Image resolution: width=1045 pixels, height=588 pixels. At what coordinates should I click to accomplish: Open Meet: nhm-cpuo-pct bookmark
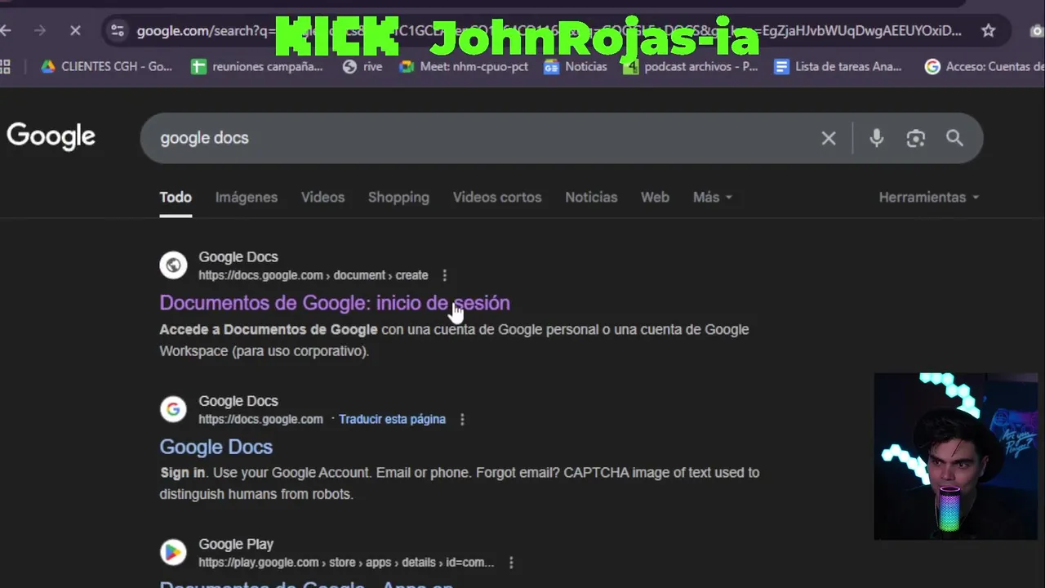[464, 66]
